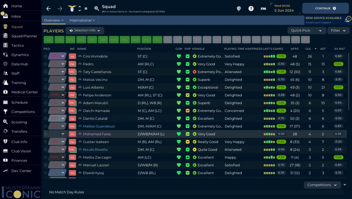The height and width of the screenshot is (199, 352).
Task: Open the head coach advice notification bell
Action: coord(347,20)
